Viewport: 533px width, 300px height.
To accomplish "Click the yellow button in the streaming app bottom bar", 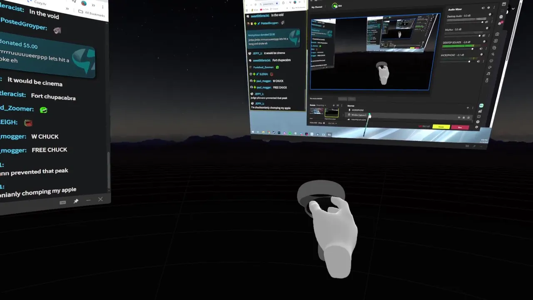I will [x=441, y=127].
